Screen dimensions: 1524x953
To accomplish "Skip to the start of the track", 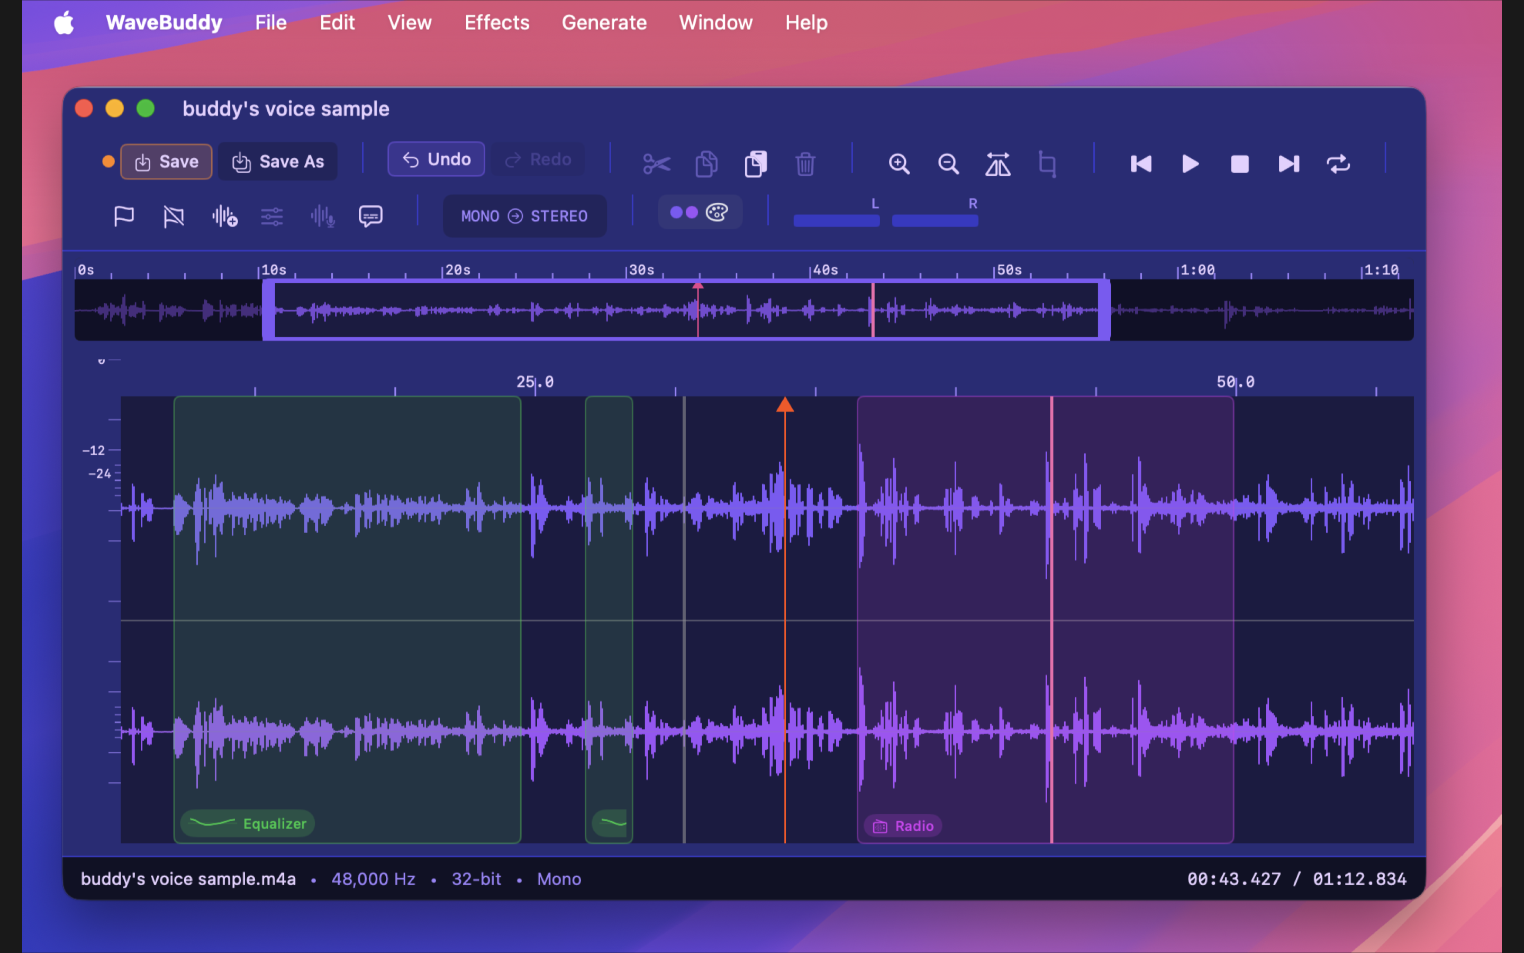I will click(1140, 164).
